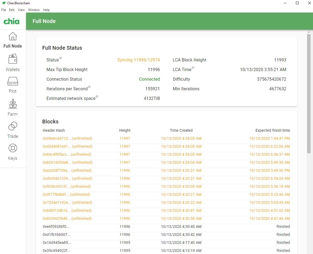Click the 4132TiB network space value
The image size is (313, 254).
click(x=152, y=98)
